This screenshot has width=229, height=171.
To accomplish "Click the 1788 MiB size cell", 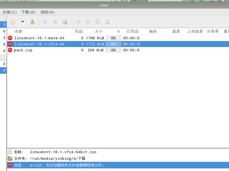I will pos(95,38).
